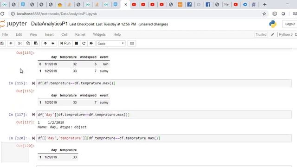
Task: Open the Edit menu
Action: [19, 34]
